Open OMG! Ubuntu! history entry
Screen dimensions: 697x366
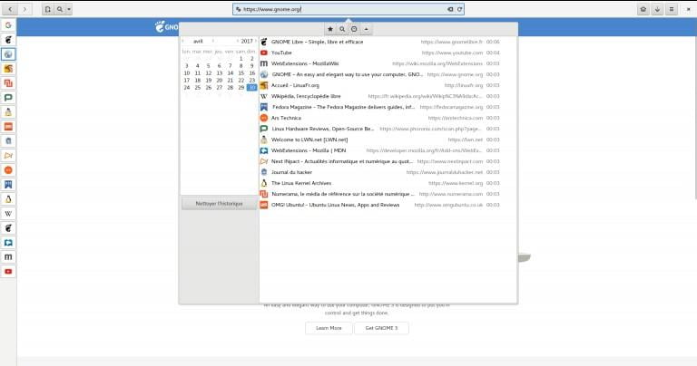[x=388, y=205]
